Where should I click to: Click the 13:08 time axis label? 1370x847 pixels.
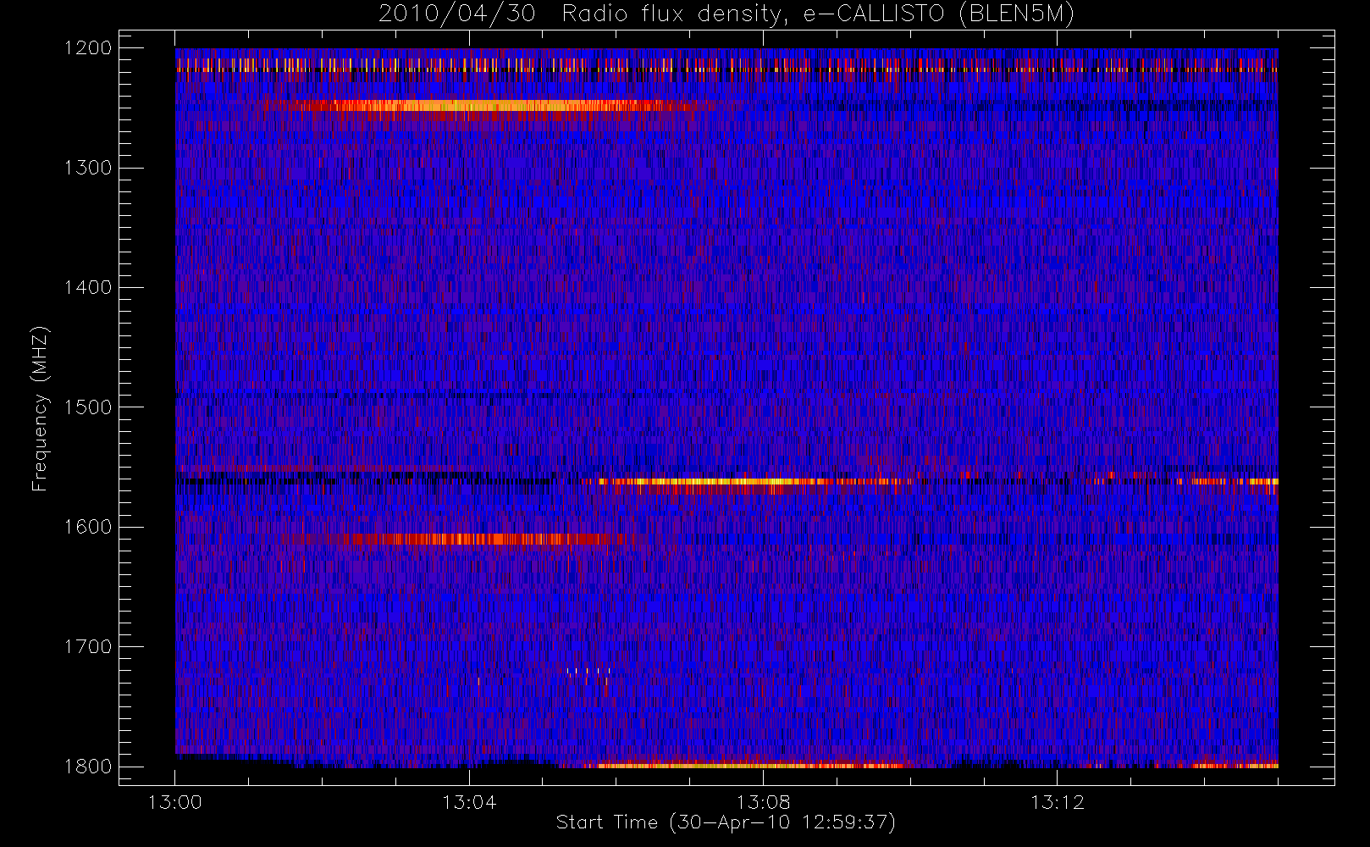point(763,802)
